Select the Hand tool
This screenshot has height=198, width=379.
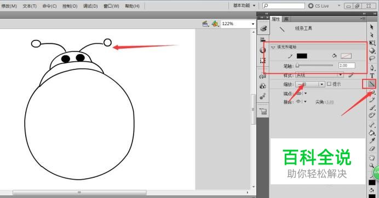(372, 158)
